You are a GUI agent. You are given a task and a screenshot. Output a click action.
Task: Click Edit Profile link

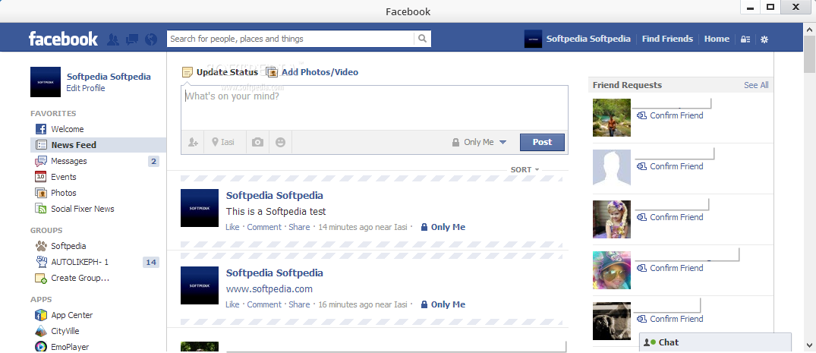85,89
